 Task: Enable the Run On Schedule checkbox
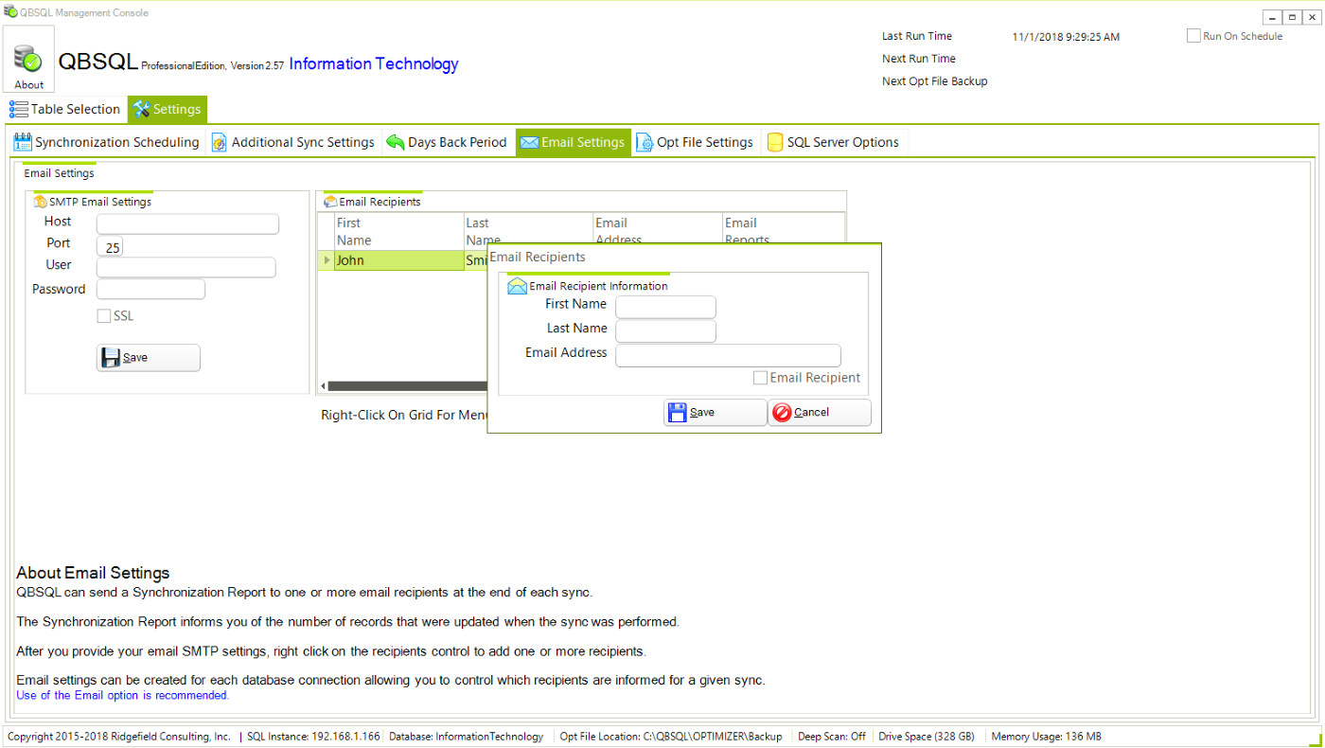[1193, 36]
